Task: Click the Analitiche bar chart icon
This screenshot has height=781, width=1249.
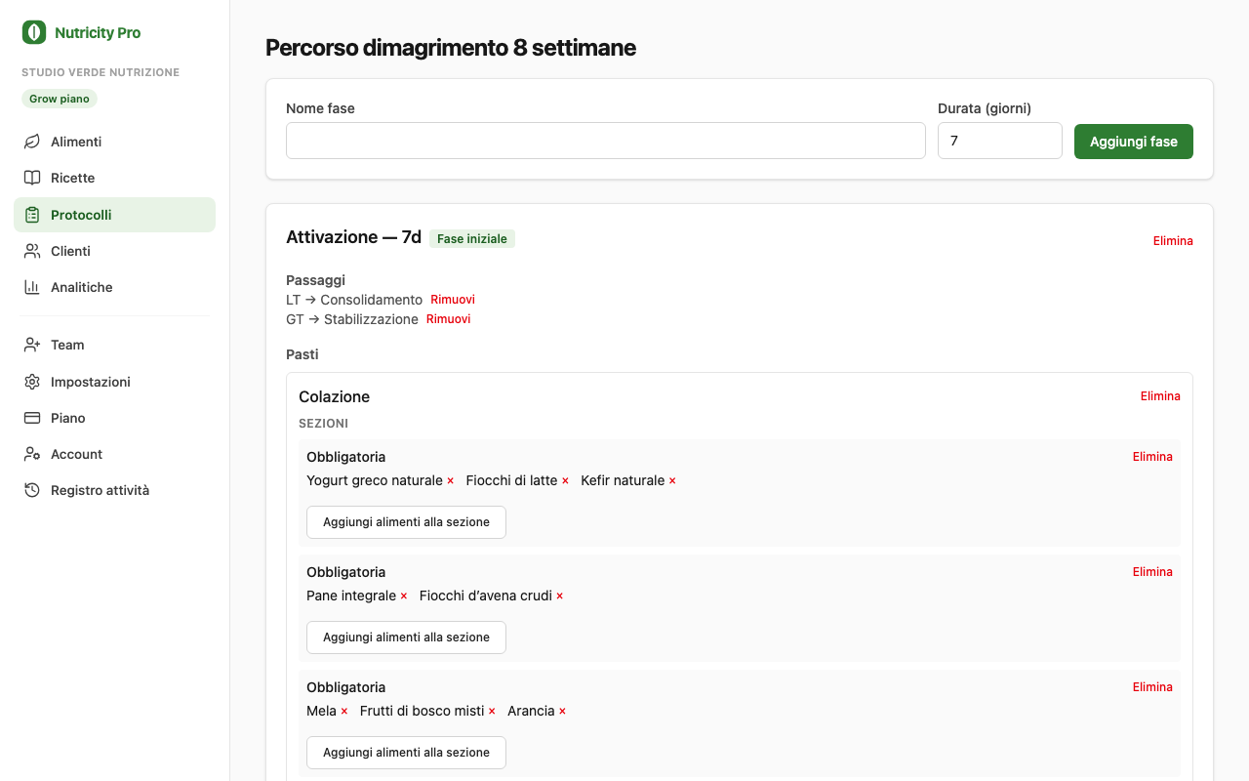Action: [32, 287]
